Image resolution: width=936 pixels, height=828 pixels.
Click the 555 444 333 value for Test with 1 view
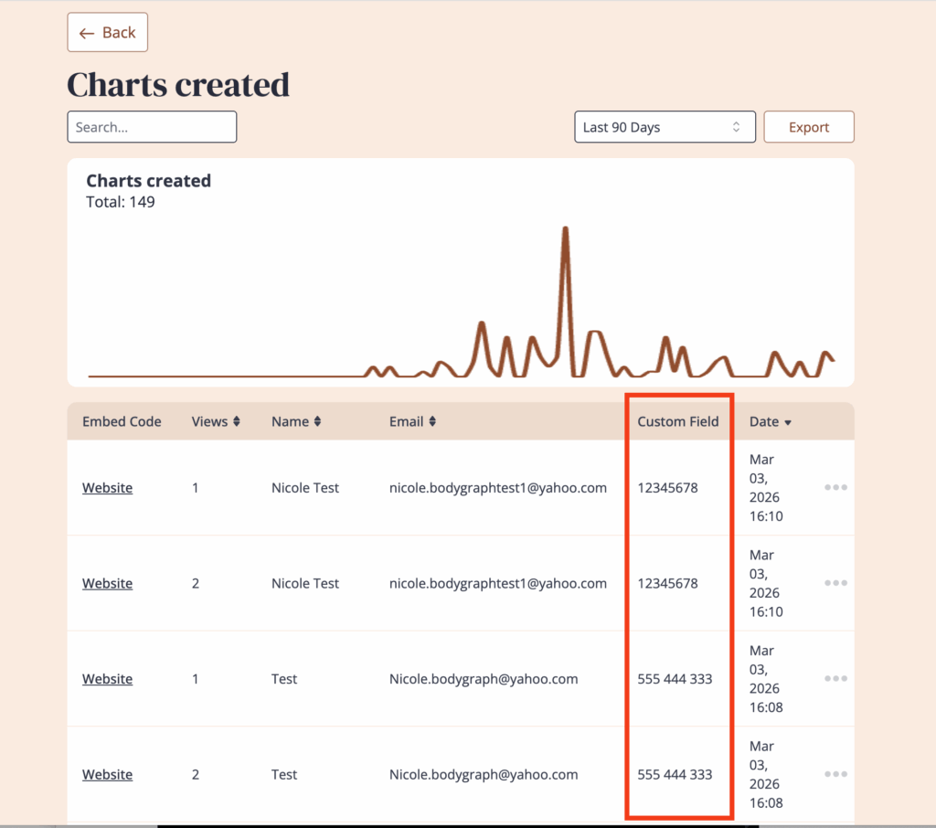[675, 679]
